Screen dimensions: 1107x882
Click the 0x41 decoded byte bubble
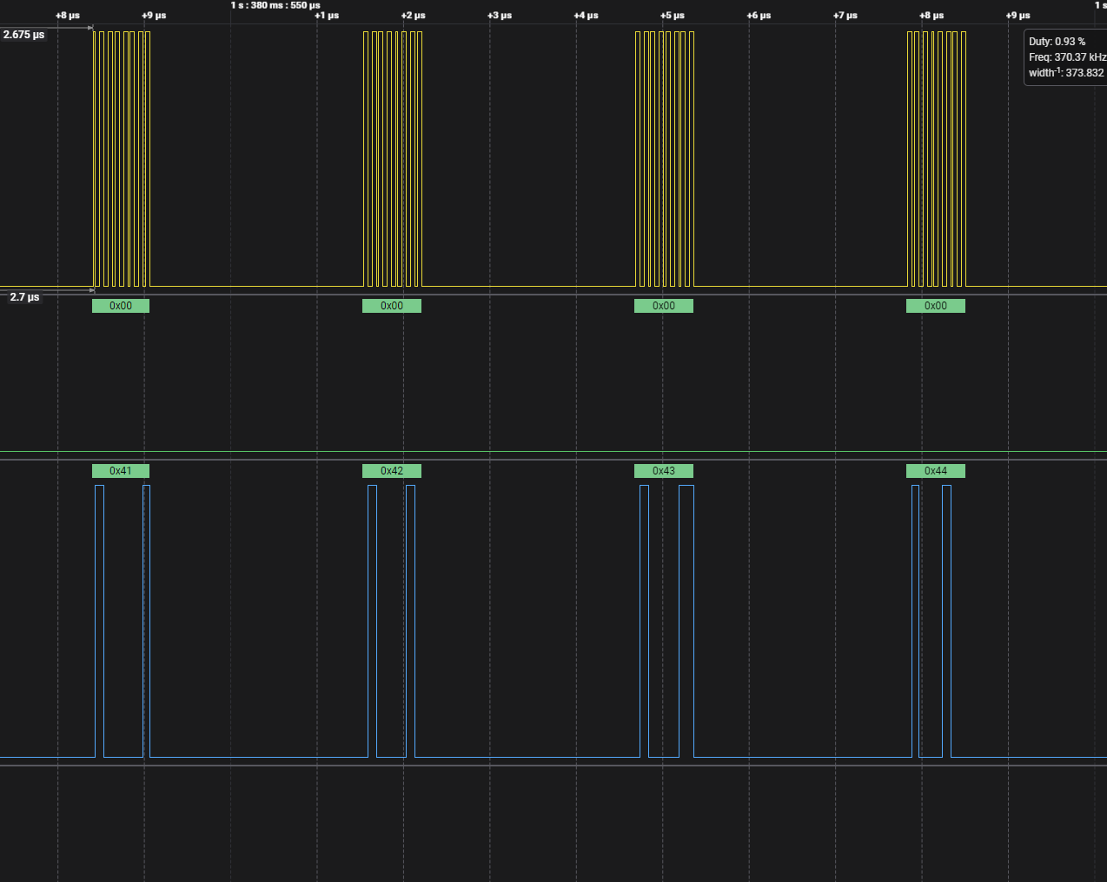(x=121, y=471)
